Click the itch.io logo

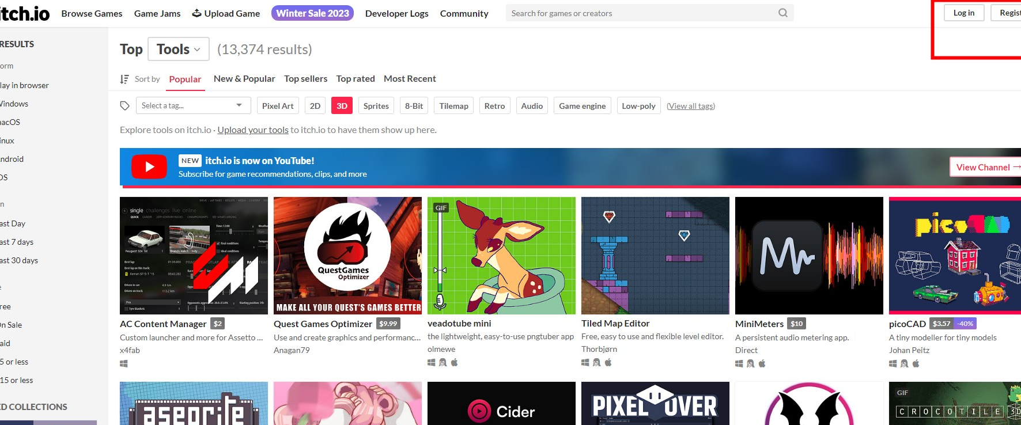[x=25, y=13]
